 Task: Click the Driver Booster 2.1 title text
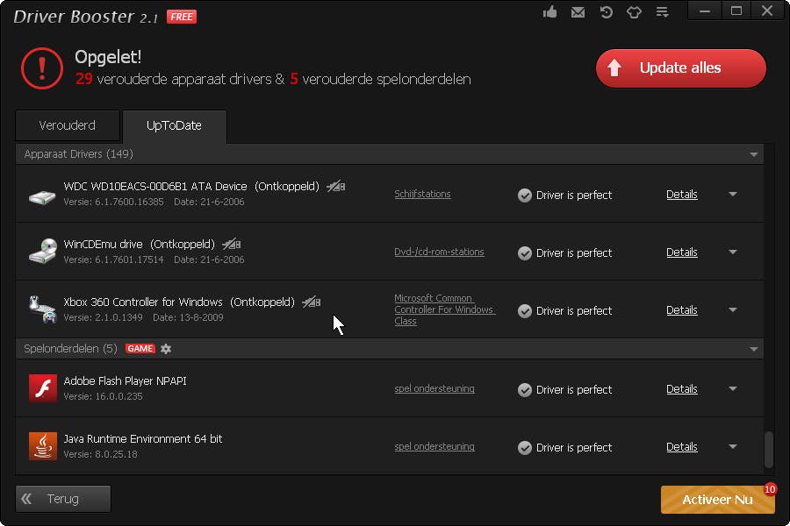coord(86,17)
